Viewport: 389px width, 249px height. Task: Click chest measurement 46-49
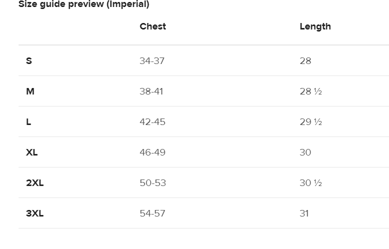pos(152,152)
